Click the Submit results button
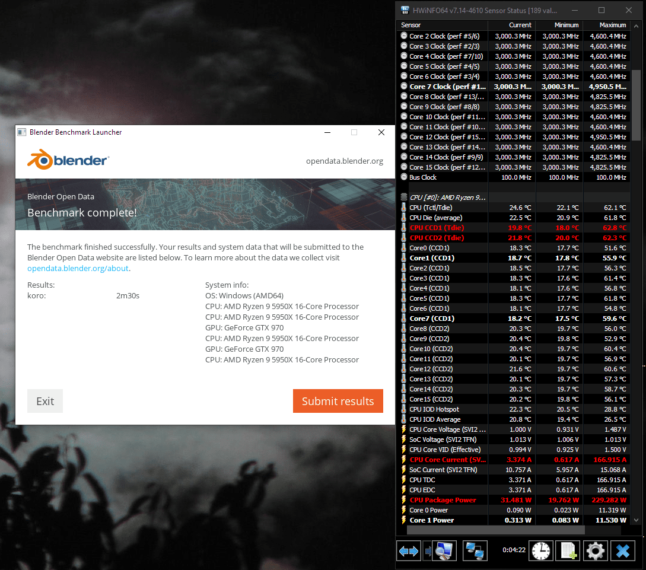 [x=338, y=401]
